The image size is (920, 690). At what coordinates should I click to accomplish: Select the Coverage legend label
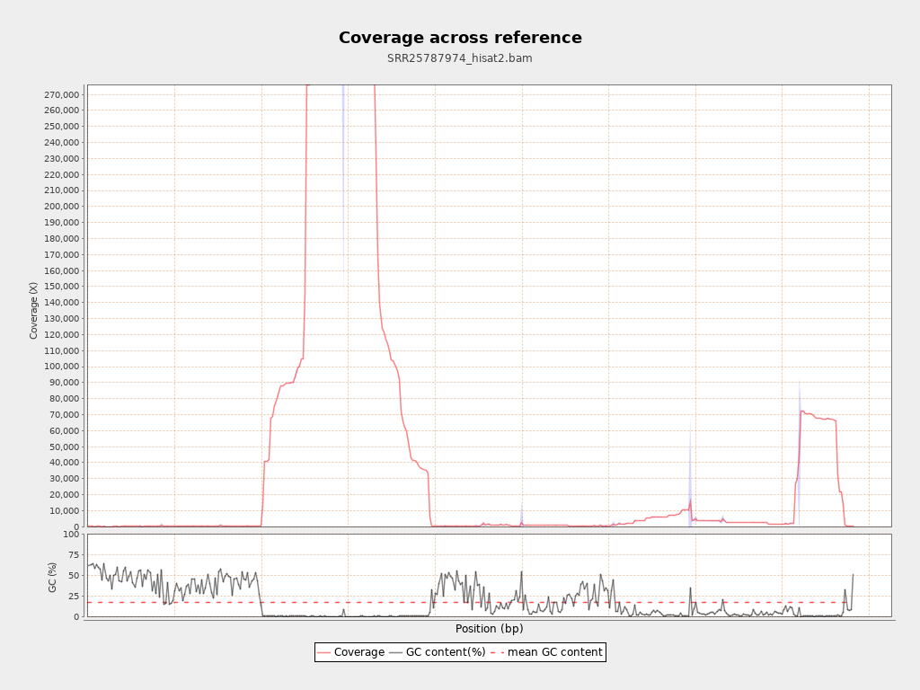358,652
